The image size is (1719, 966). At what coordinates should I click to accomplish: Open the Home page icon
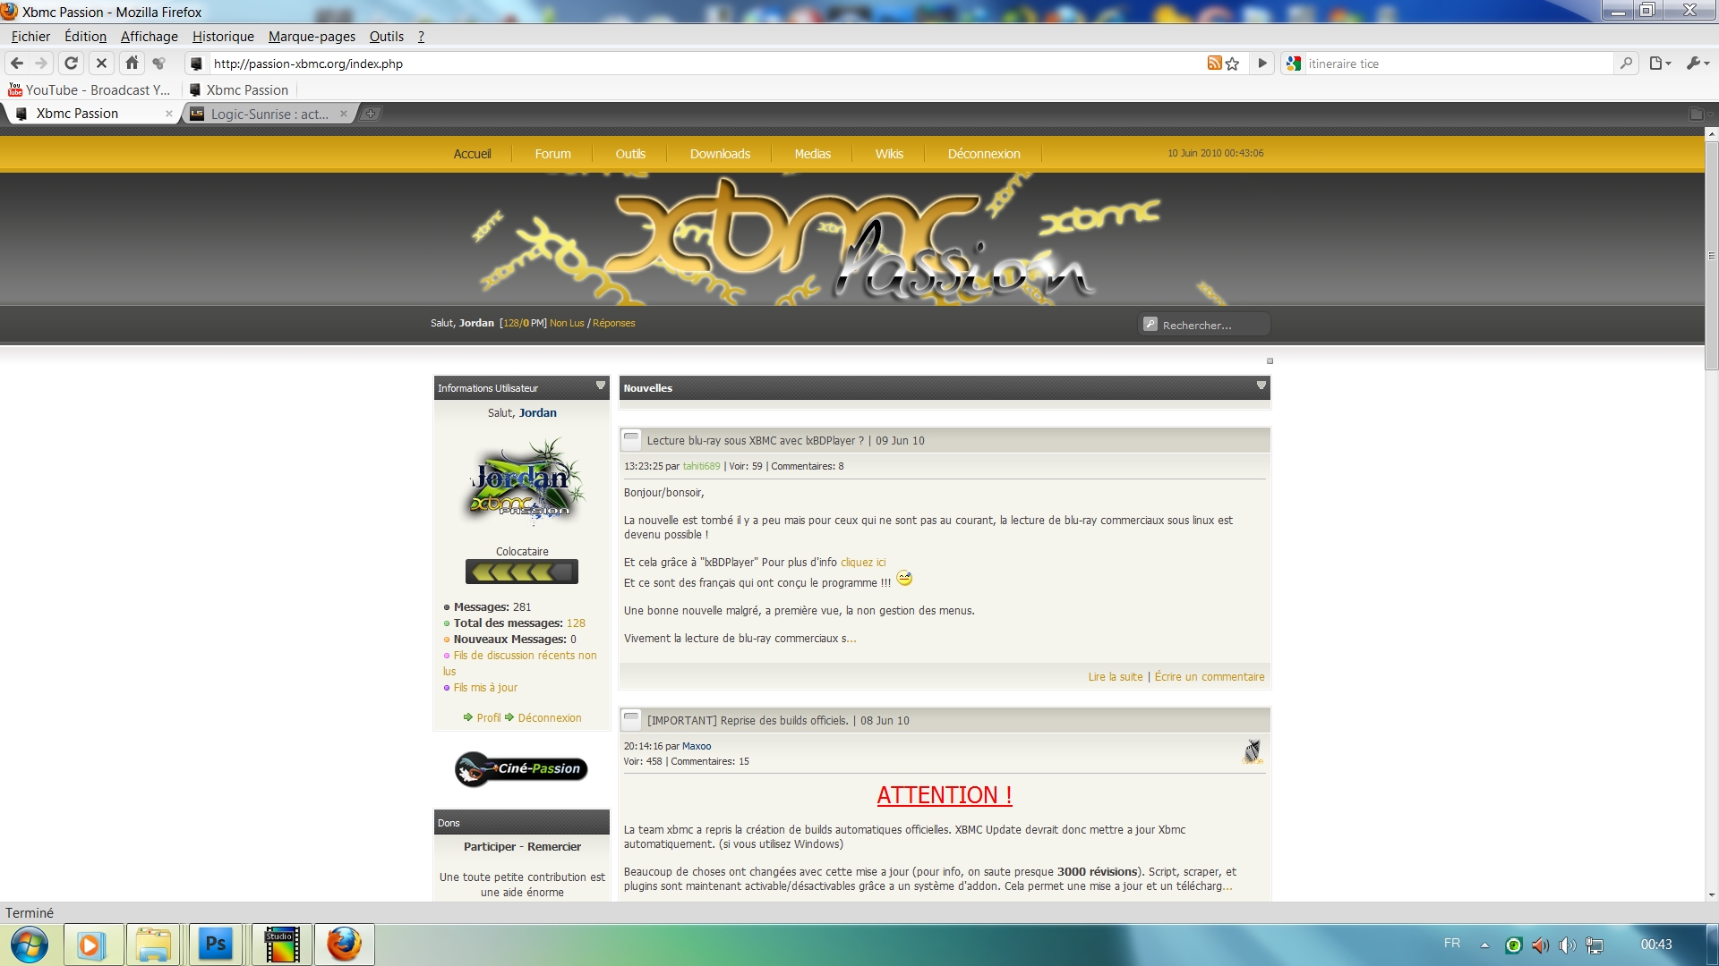click(x=132, y=64)
